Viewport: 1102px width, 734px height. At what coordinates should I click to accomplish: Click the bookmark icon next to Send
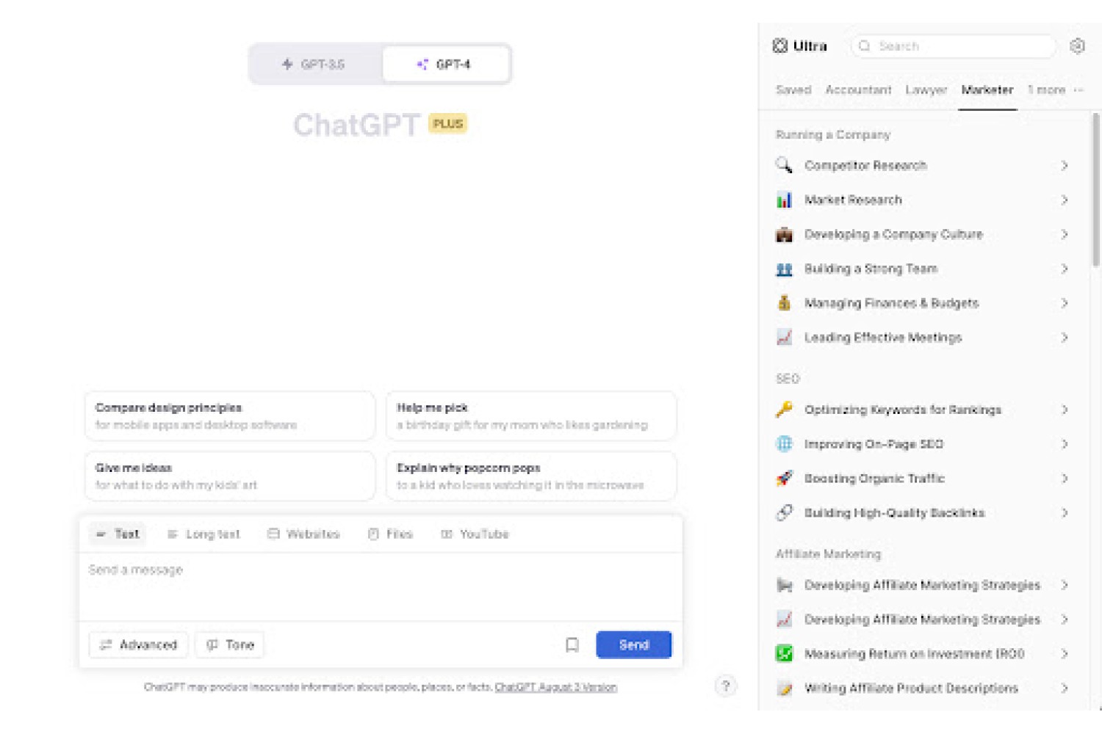[x=572, y=644]
